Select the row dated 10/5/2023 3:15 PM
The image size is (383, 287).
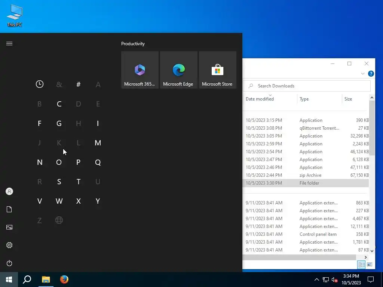click(306, 120)
